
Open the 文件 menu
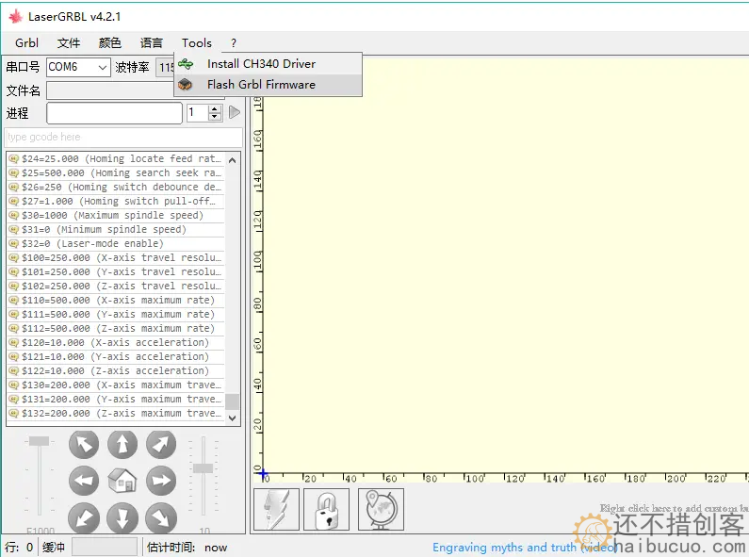click(69, 43)
